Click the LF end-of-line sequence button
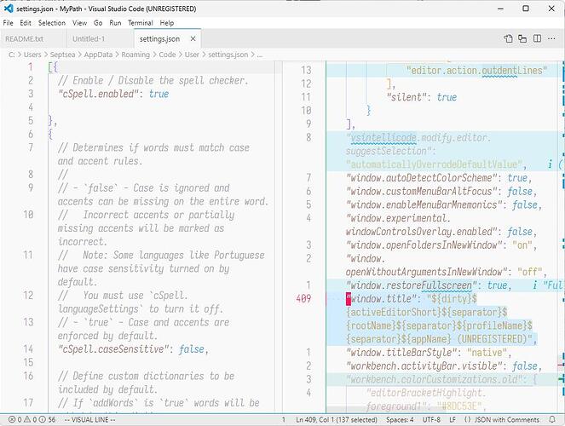The image size is (565, 426). tap(454, 420)
